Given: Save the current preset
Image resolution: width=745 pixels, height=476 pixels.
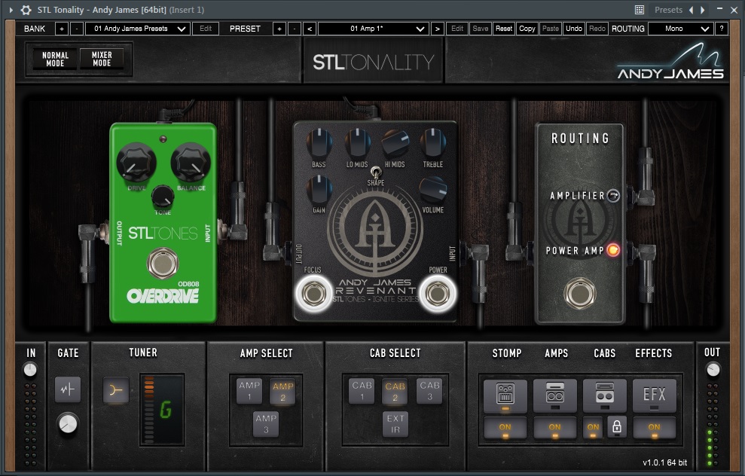Looking at the screenshot, I should pos(481,29).
